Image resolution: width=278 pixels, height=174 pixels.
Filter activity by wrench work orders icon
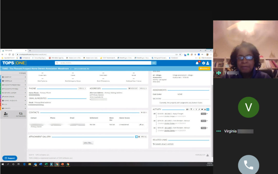pyautogui.click(x=199, y=109)
